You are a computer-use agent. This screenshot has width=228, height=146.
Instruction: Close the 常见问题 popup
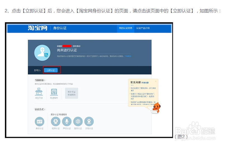156,81
